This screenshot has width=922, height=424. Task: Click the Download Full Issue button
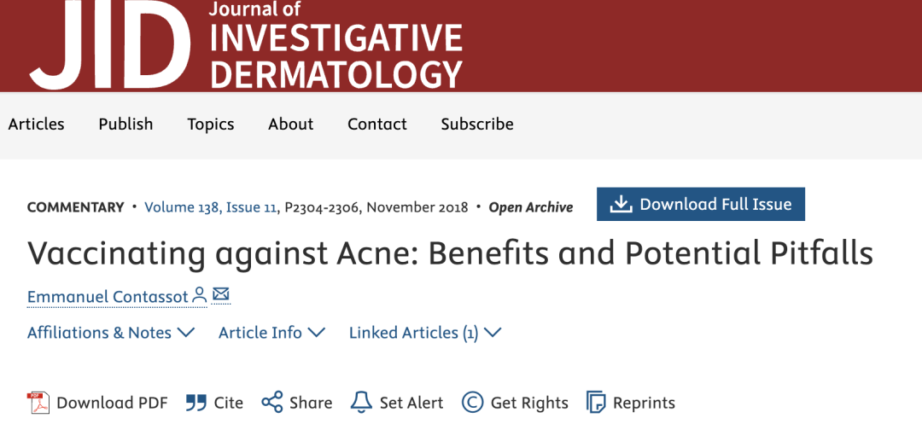point(700,205)
